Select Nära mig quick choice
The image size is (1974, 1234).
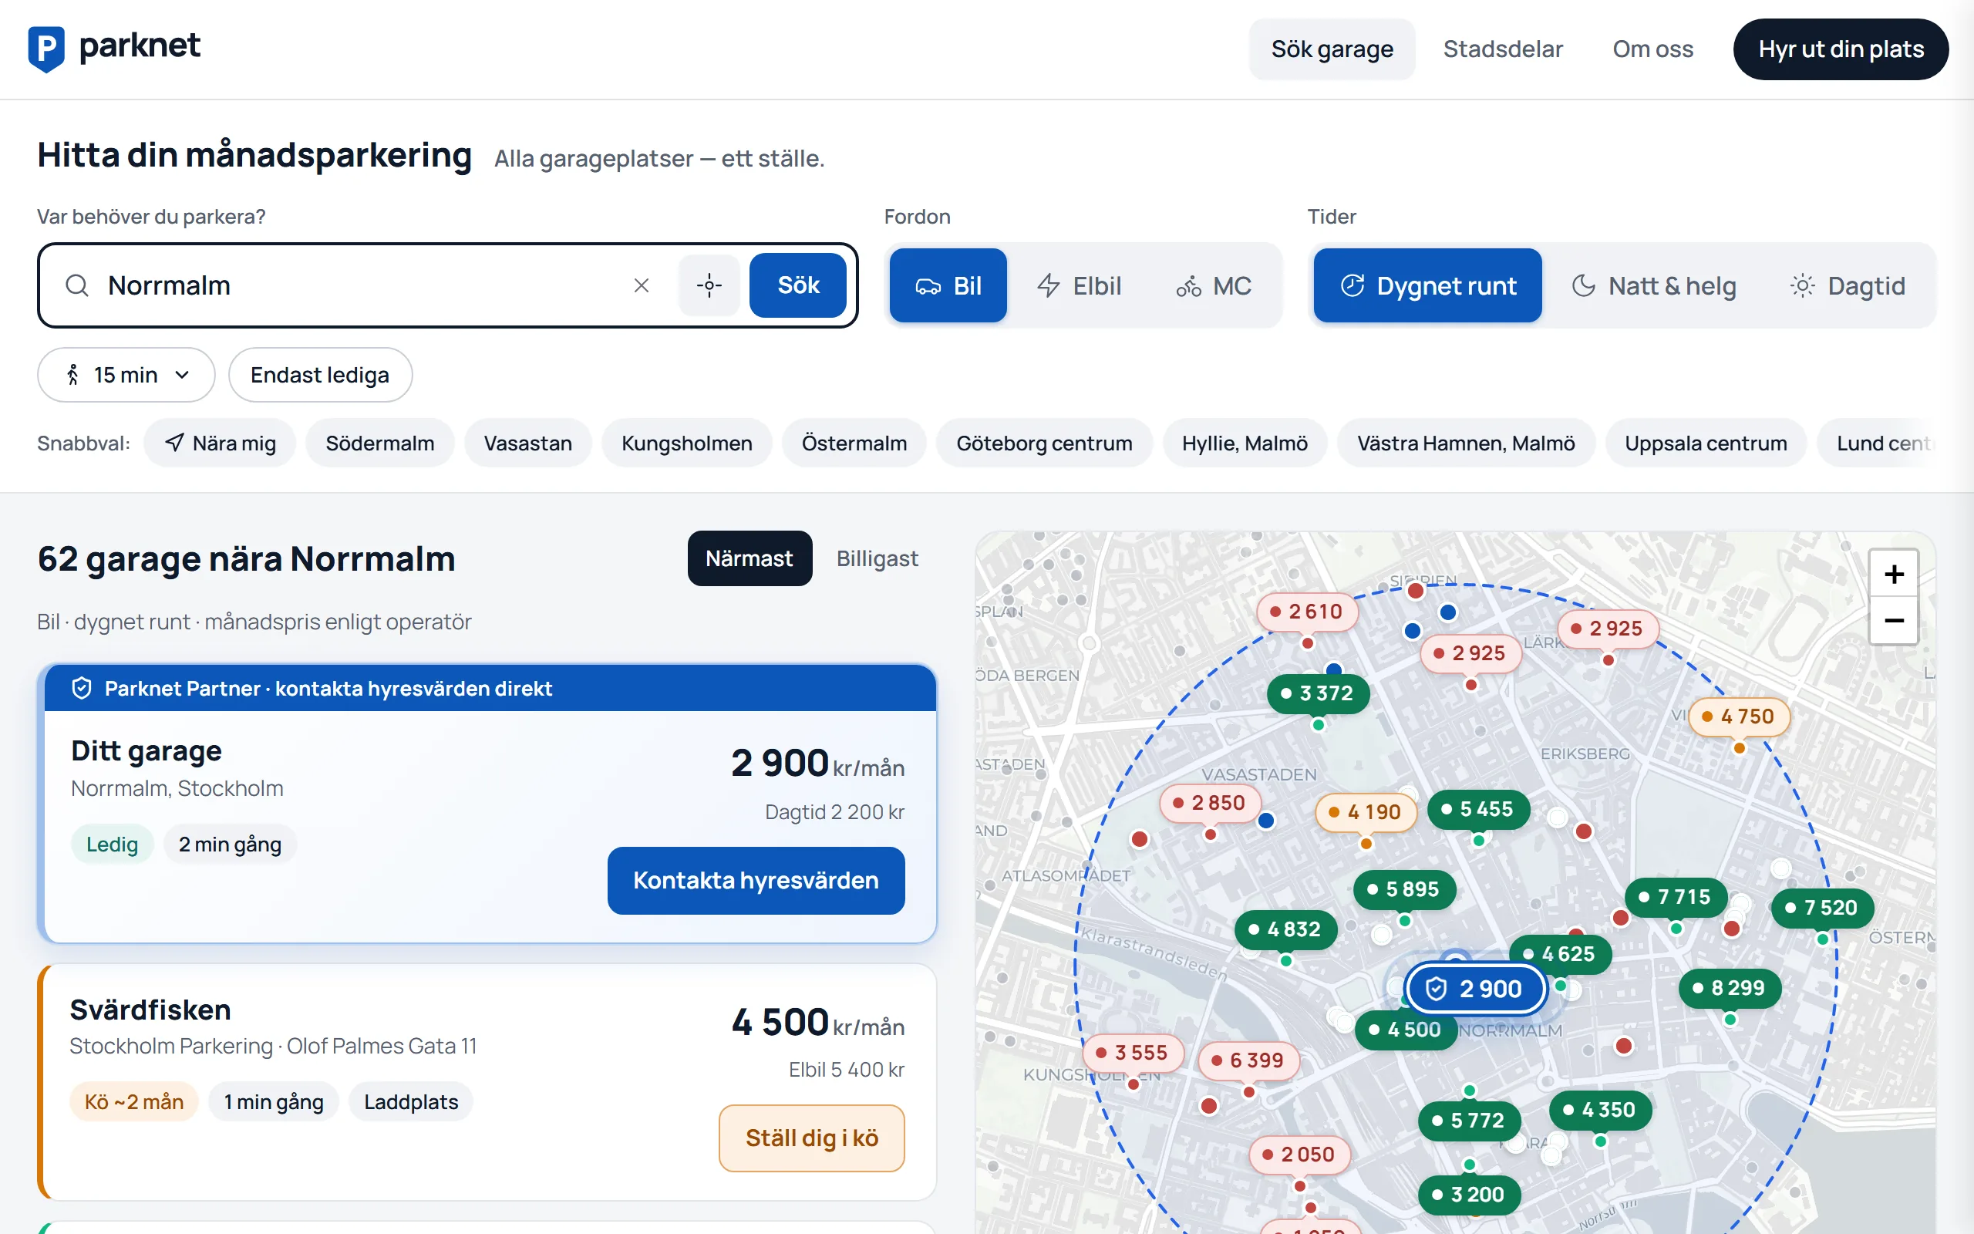point(220,443)
